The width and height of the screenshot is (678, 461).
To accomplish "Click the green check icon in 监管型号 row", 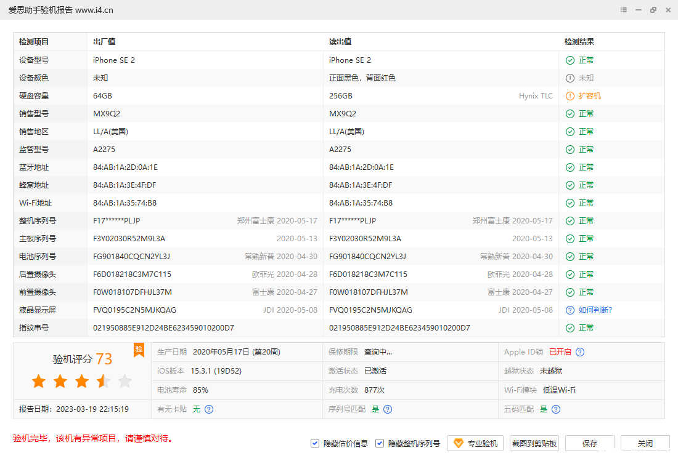I will (570, 150).
